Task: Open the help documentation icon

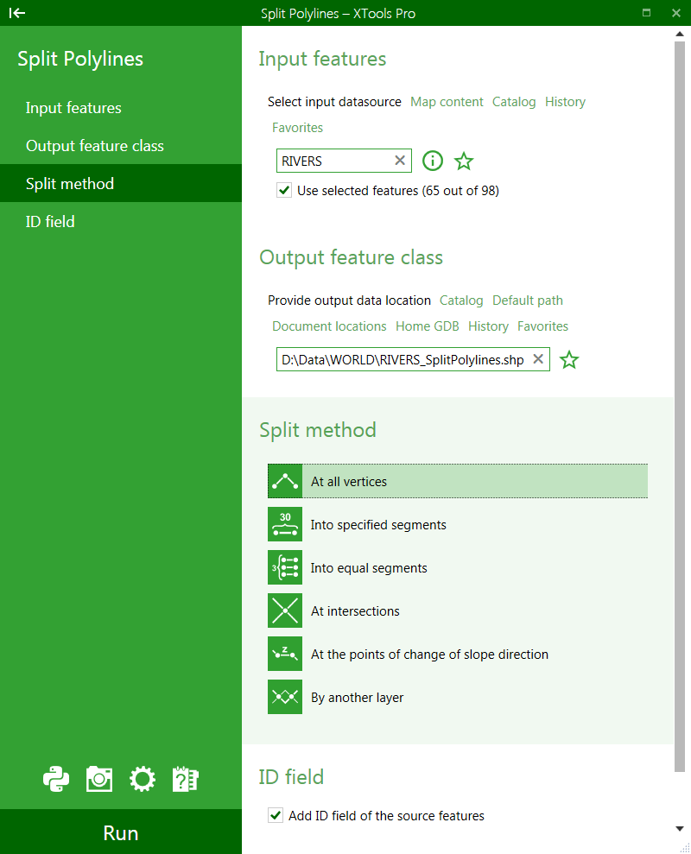Action: [186, 779]
